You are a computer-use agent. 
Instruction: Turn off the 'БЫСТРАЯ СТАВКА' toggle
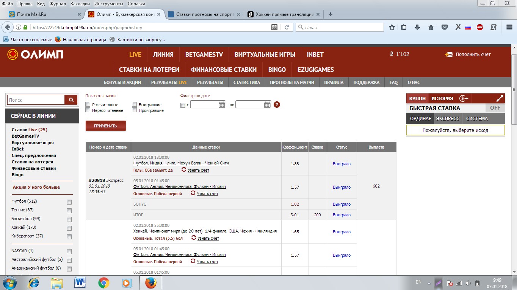(495, 108)
